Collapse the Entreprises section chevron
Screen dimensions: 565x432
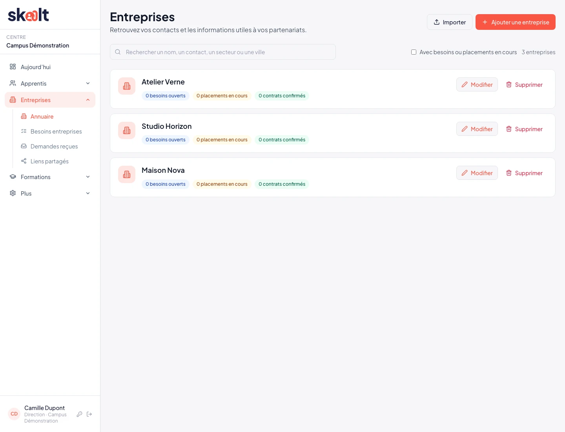tap(88, 100)
